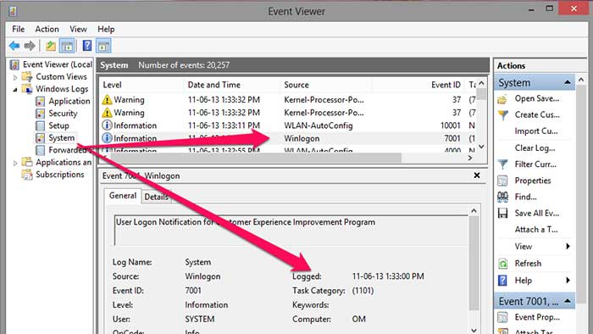Click the Help action icon
Screen dimensions: 593x334
[502, 281]
